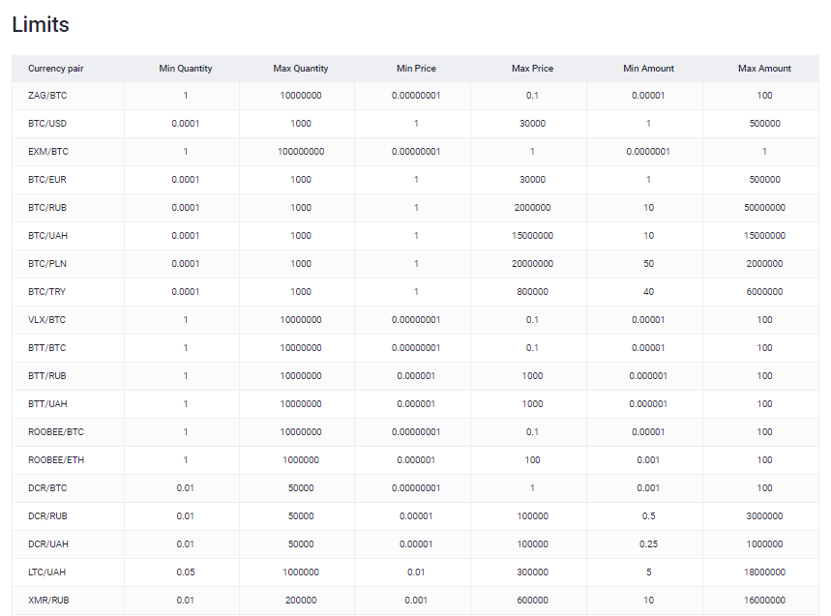Screen dimensions: 831x616
Task: Click the ROOBEE/ETH currency pair cell
Action: click(56, 460)
